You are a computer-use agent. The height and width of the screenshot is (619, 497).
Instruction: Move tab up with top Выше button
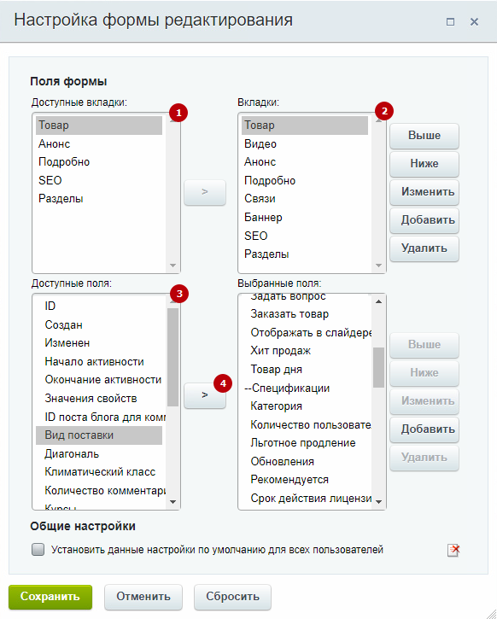click(x=424, y=136)
